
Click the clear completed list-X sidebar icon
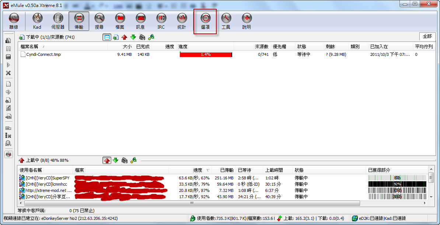[x=8, y=136]
